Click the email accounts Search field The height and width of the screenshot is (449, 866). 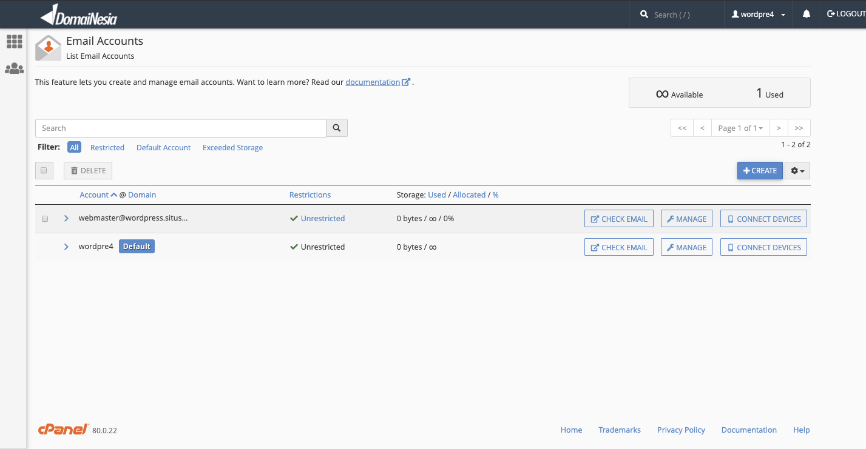tap(181, 128)
